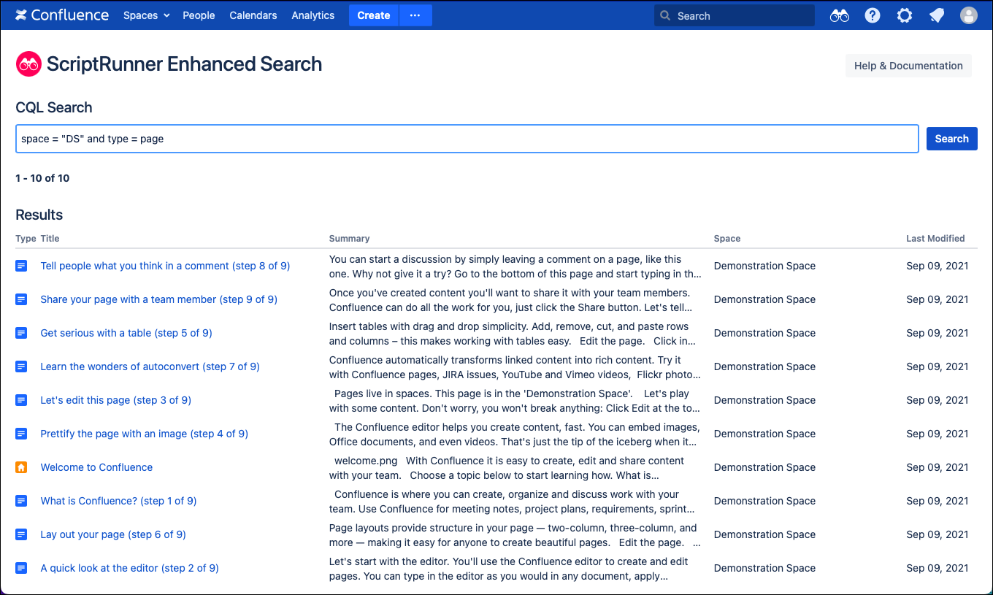Open 'A quick look at the editor' link
The width and height of the screenshot is (993, 595).
[130, 568]
